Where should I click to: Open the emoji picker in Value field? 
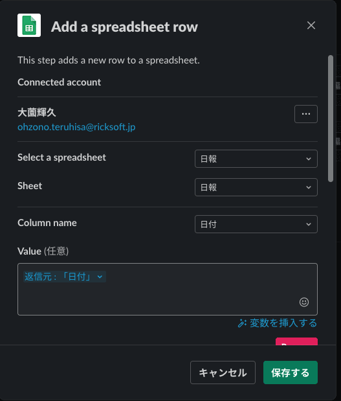(304, 302)
